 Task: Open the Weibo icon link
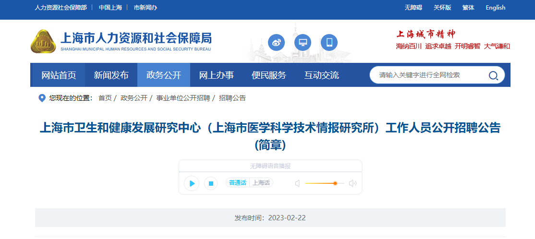(x=276, y=43)
